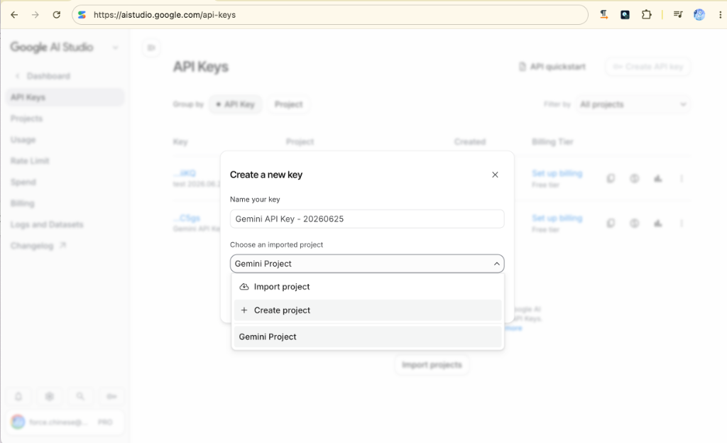Click the Import projects button

click(x=432, y=365)
